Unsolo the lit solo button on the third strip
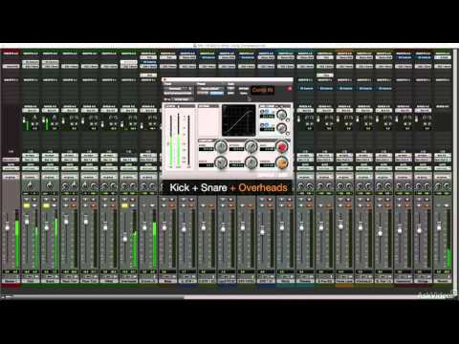This screenshot has height=344, width=459. click(x=46, y=205)
